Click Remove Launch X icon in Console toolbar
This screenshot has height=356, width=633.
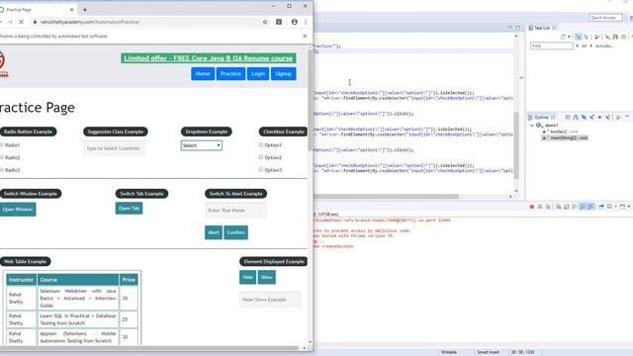click(540, 207)
